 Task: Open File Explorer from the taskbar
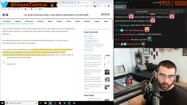click(46, 103)
